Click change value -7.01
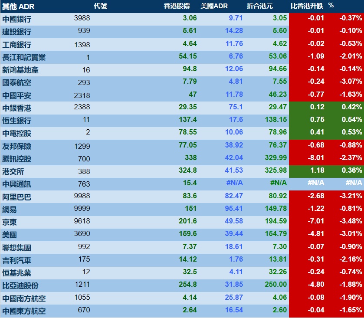Screen dimensions: 364x318 [316, 221]
